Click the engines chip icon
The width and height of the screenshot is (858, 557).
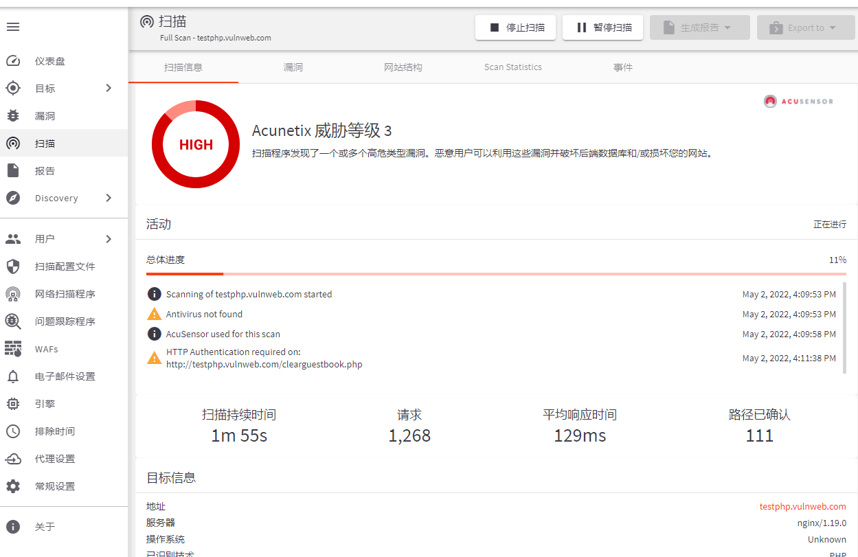[13, 404]
